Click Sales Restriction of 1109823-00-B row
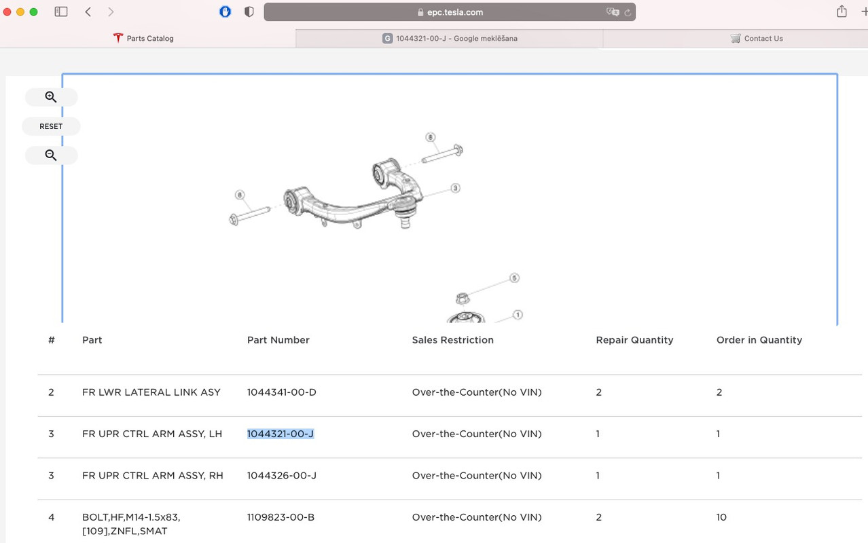868x543 pixels. 477,517
